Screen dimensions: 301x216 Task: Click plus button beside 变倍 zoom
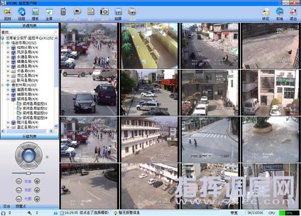37,190
